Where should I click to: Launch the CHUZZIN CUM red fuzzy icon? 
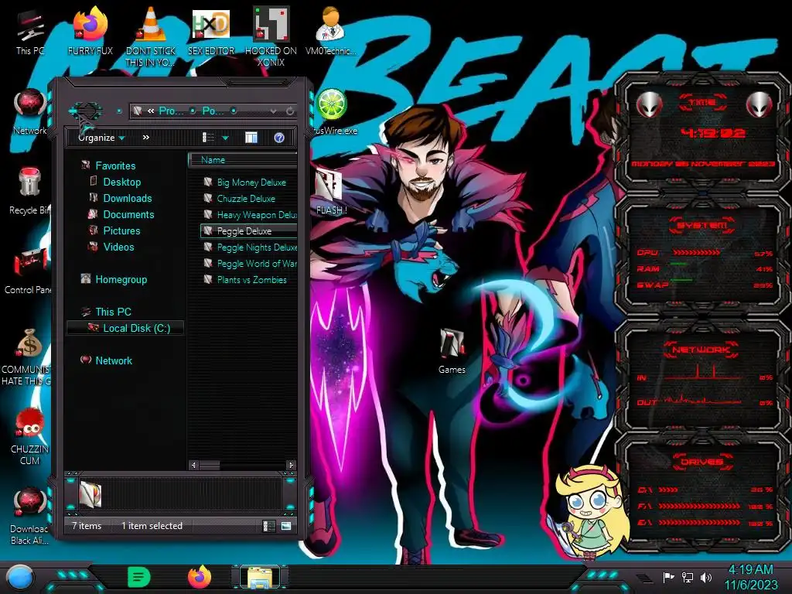pos(29,436)
